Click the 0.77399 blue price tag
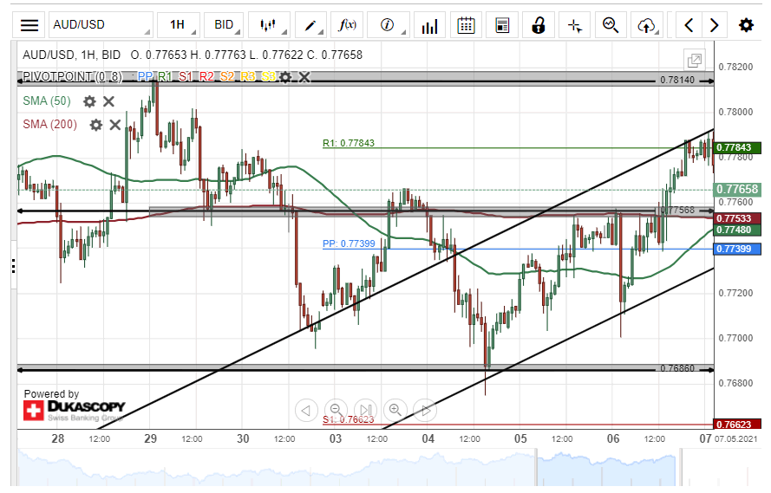 tap(737, 249)
